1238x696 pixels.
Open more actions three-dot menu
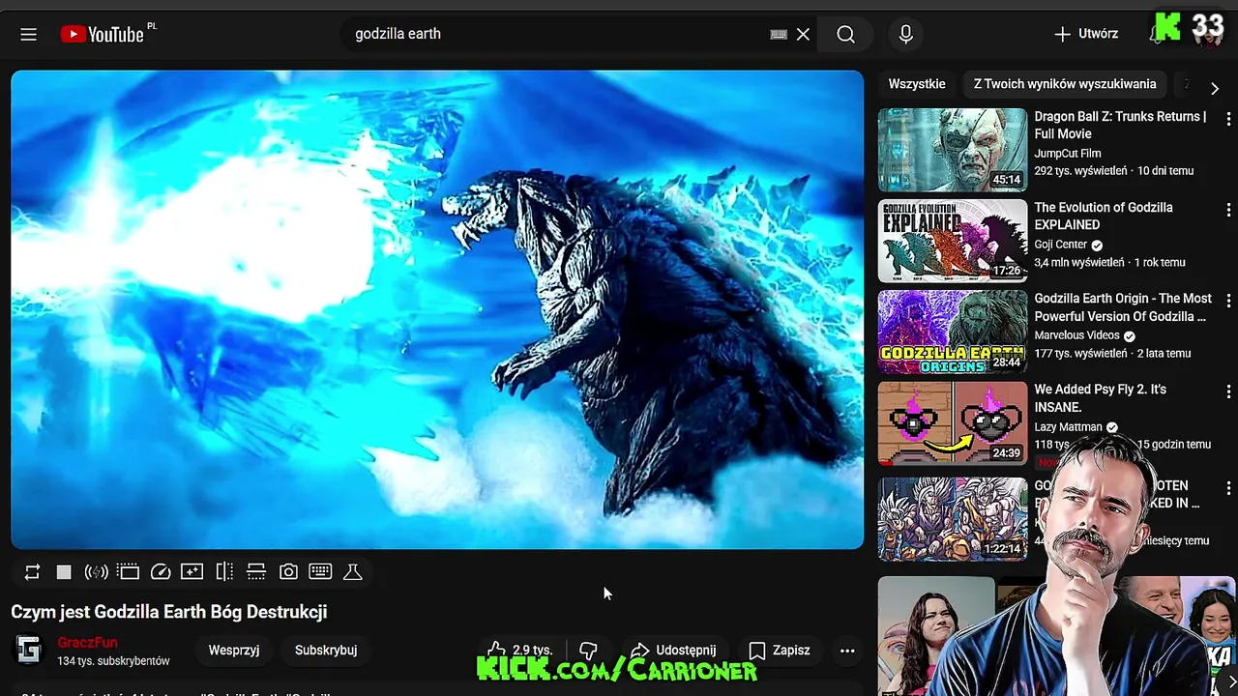point(847,651)
